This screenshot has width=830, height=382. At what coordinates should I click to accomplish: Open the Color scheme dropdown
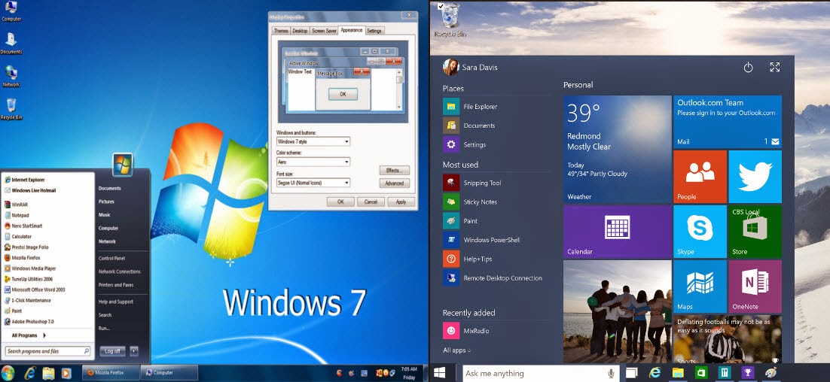click(x=313, y=162)
